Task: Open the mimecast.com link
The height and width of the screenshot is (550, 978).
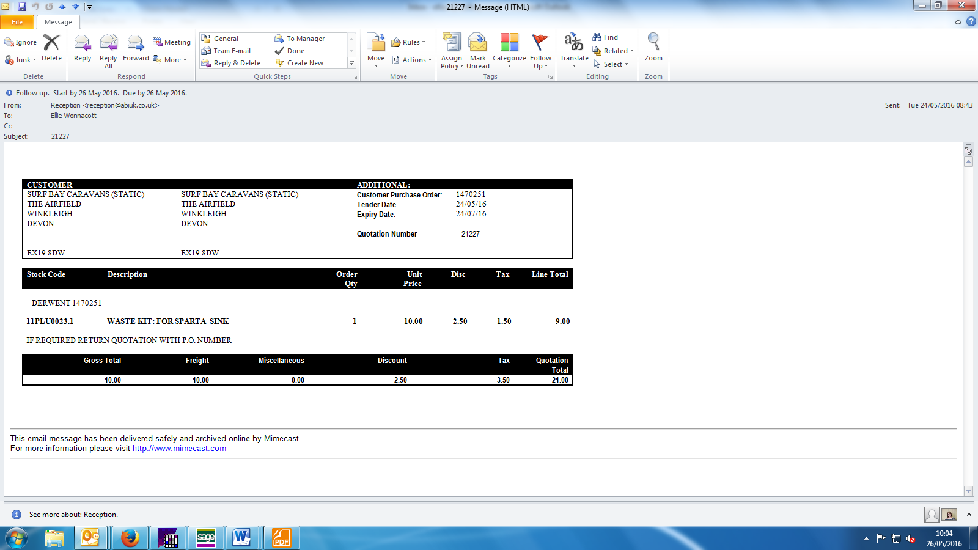Action: point(179,449)
